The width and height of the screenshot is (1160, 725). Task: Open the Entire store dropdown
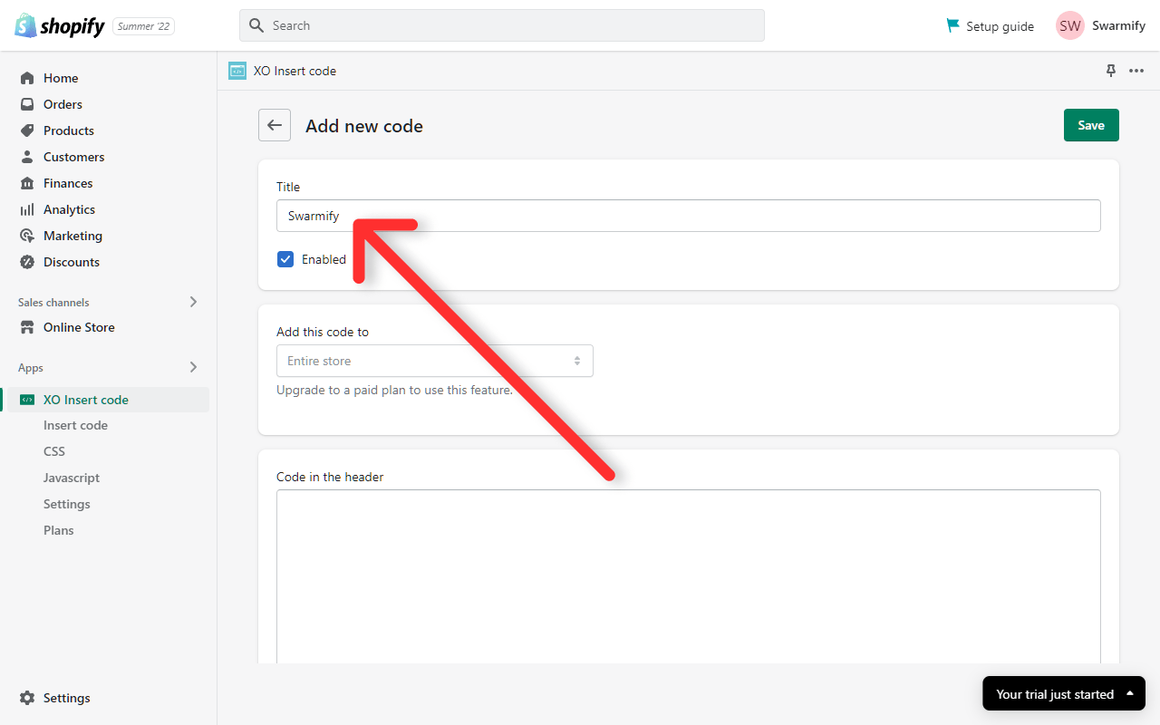[435, 361]
